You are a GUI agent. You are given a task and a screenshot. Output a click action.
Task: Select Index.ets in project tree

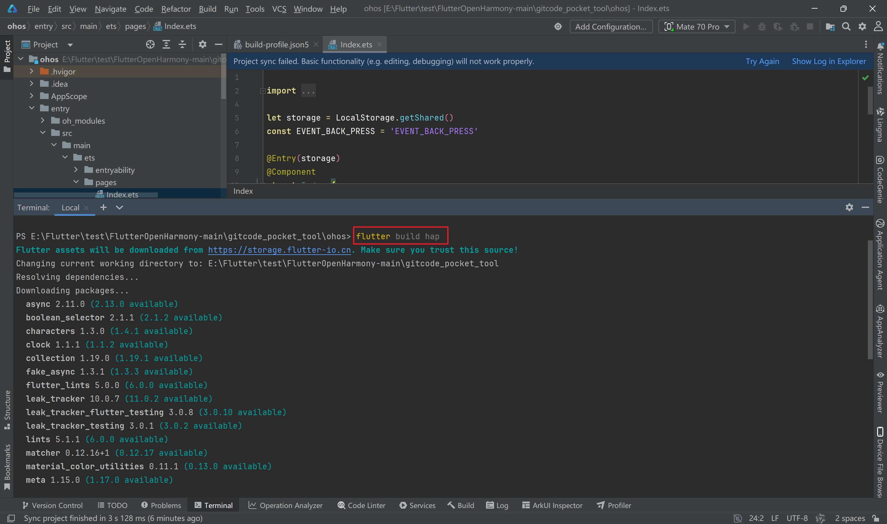click(x=122, y=195)
